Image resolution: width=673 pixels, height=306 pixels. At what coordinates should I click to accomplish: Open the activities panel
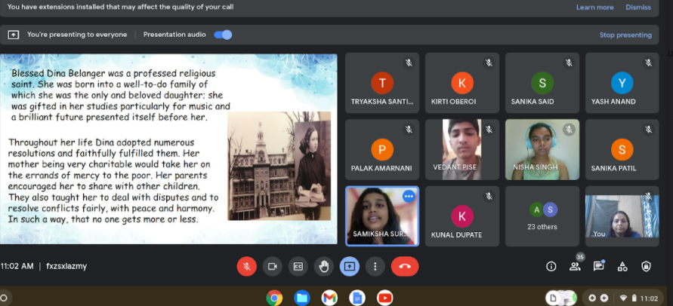(x=622, y=266)
